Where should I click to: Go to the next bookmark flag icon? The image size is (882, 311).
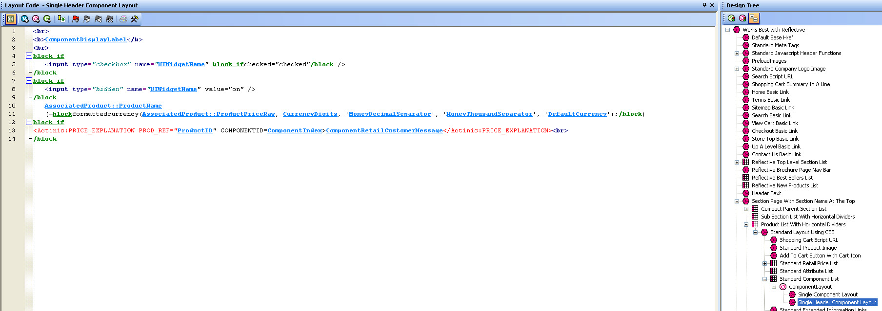pyautogui.click(x=87, y=19)
